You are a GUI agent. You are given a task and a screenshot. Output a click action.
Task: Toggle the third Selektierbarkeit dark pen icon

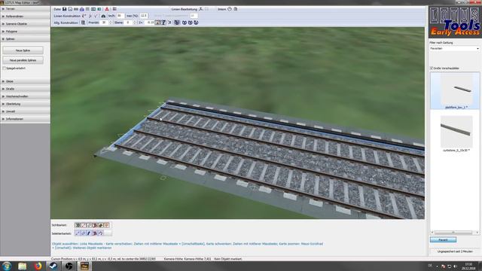pos(89,233)
